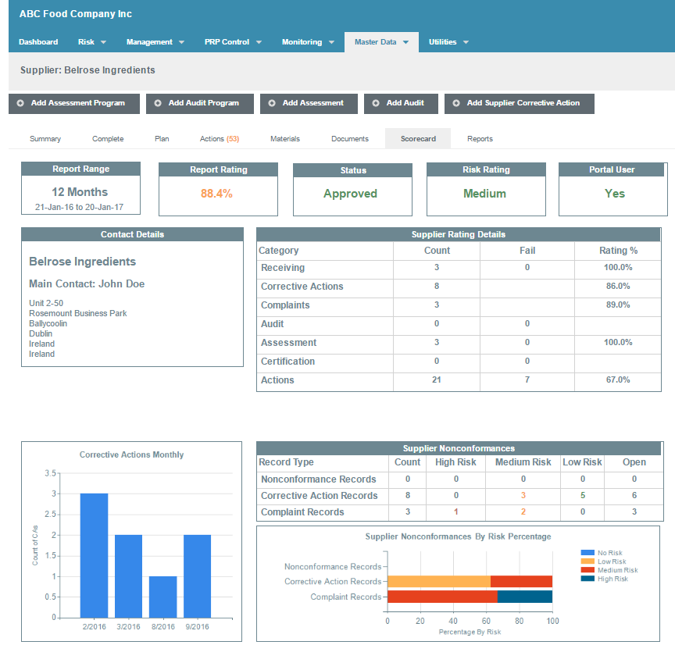
Task: Click the 9/2016 bar in Corrective Actions chart
Action: (x=197, y=576)
